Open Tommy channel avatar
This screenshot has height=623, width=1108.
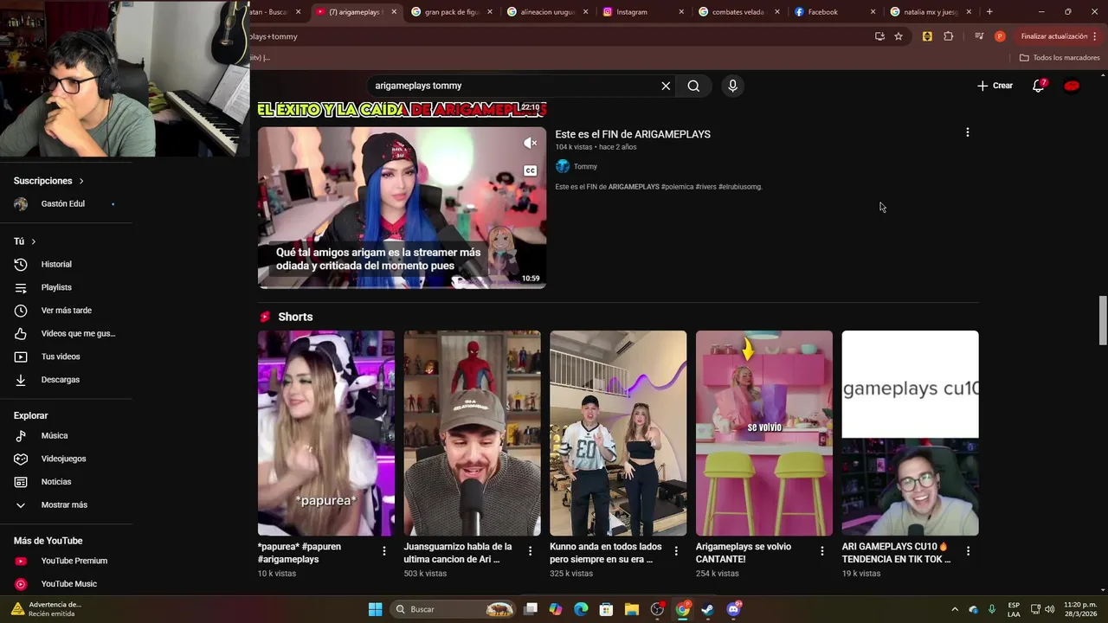(563, 166)
